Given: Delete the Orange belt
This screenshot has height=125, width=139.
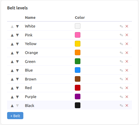Looking at the screenshot, I should tap(127, 53).
